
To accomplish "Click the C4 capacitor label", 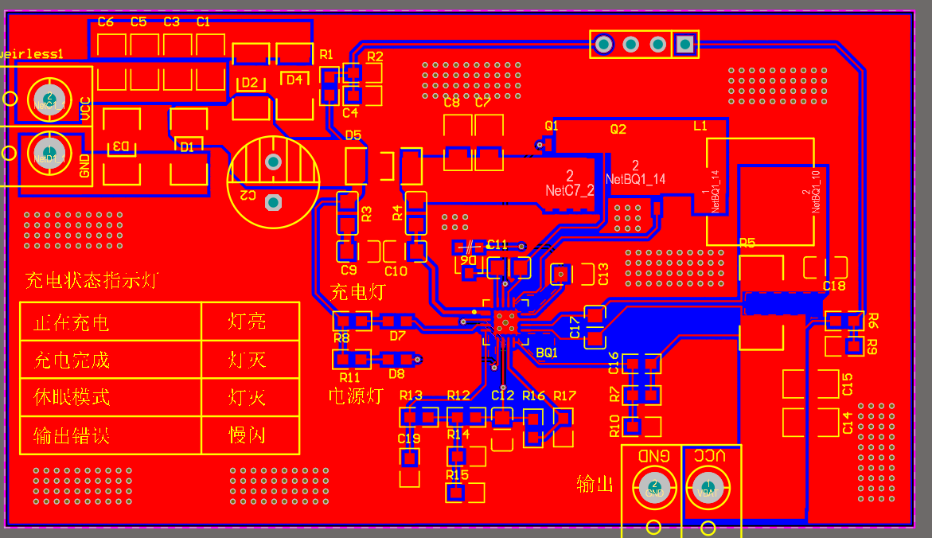I will (x=350, y=113).
